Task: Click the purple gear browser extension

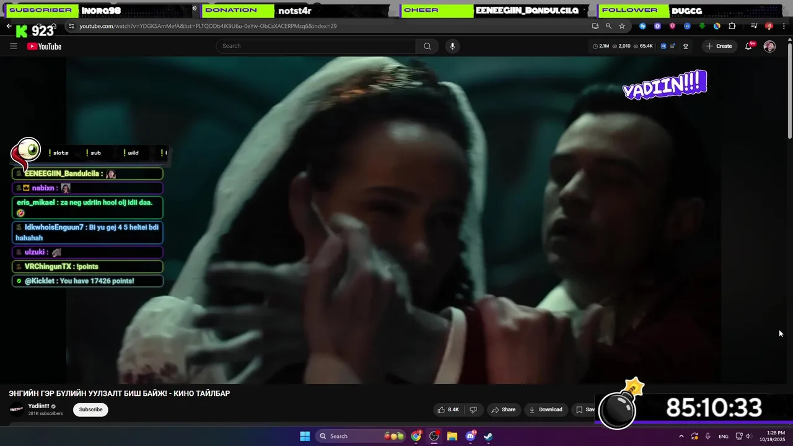Action: pos(657,26)
